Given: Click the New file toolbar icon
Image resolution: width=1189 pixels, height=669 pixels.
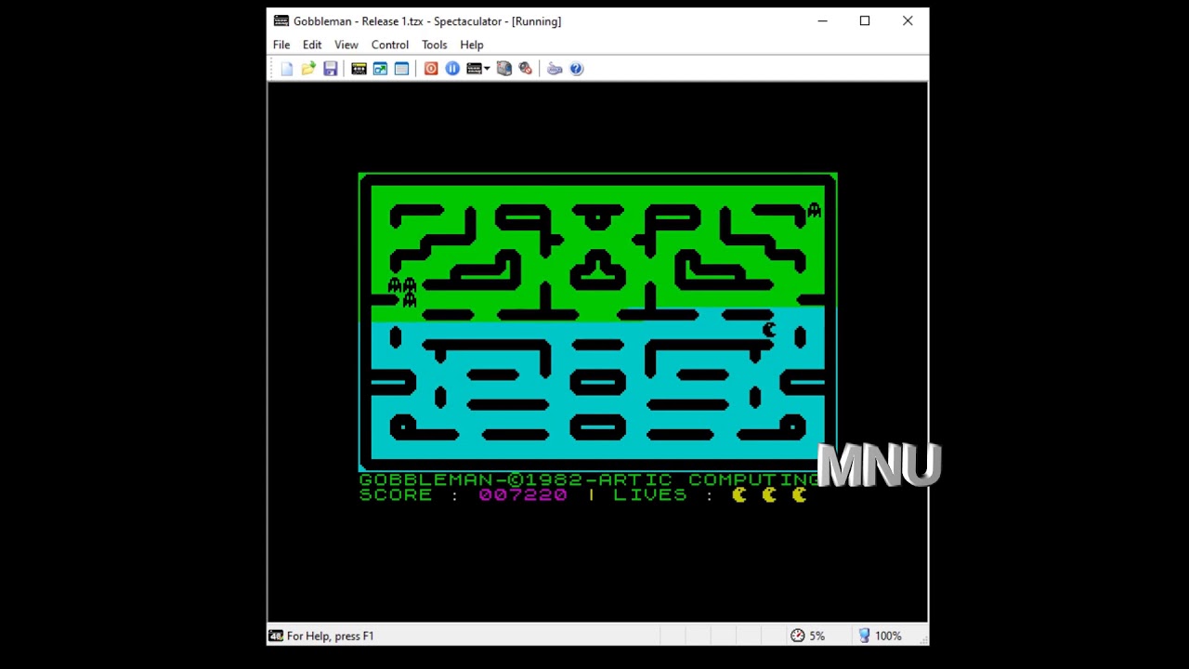Looking at the screenshot, I should (287, 69).
